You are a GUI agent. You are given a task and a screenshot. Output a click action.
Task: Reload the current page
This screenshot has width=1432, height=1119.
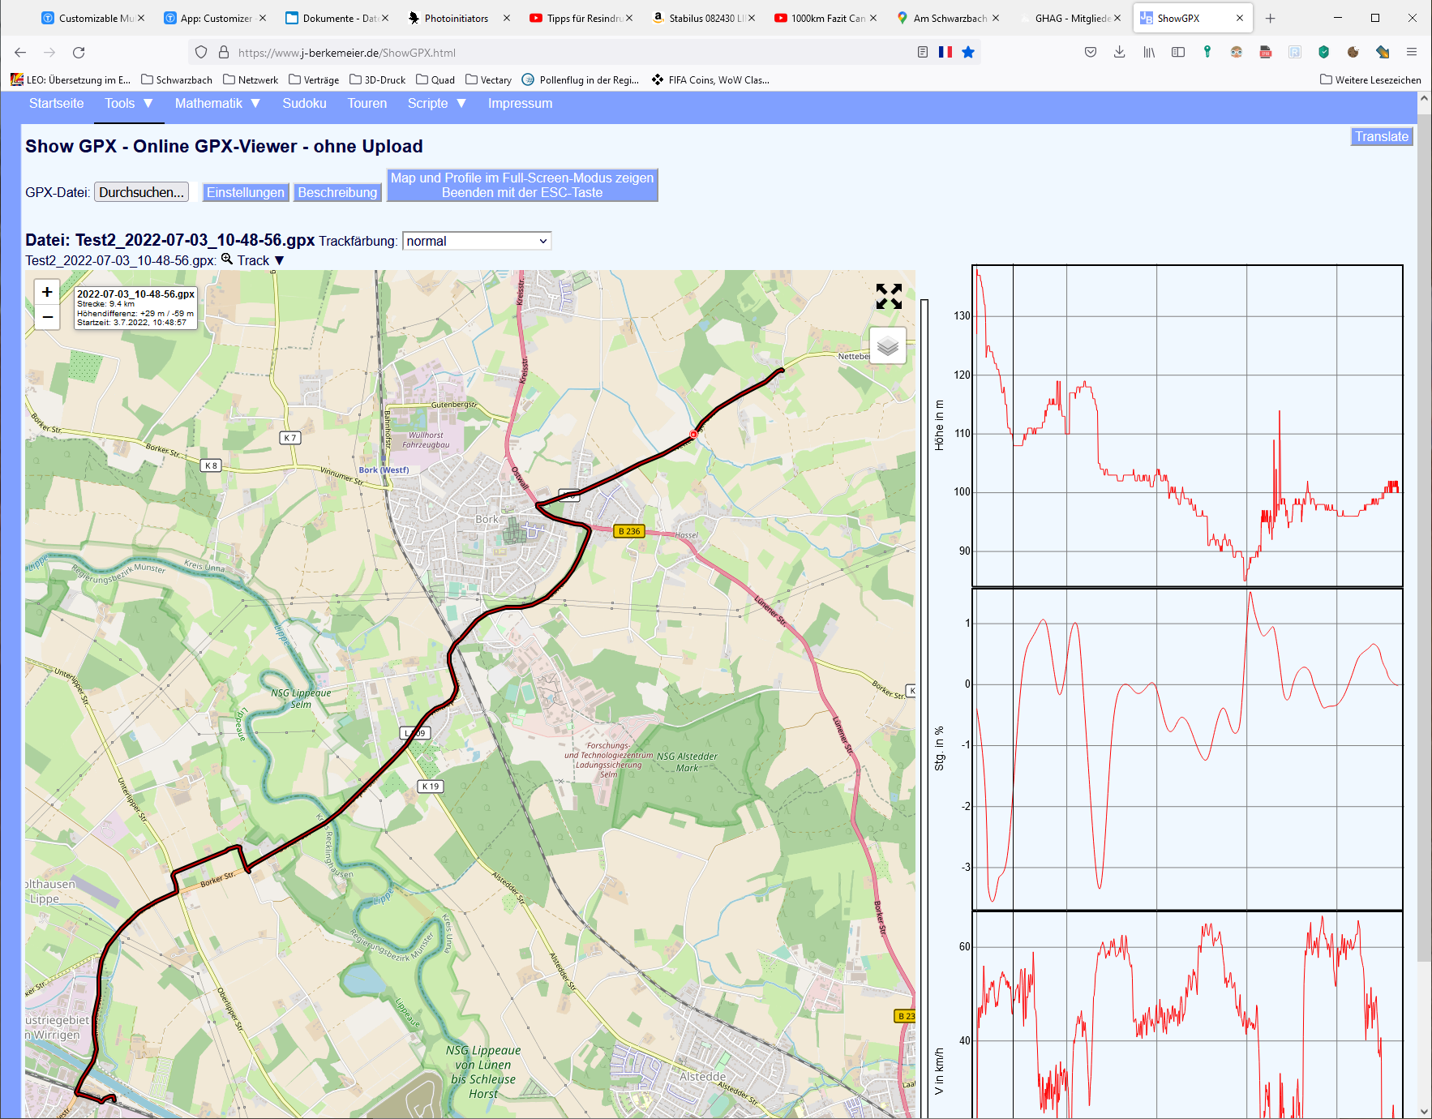[79, 53]
